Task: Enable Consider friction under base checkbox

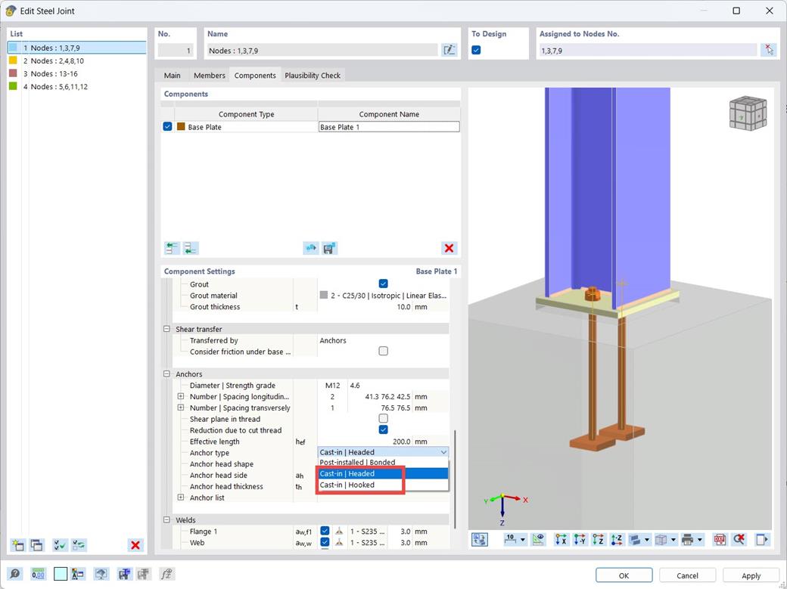Action: click(x=383, y=351)
